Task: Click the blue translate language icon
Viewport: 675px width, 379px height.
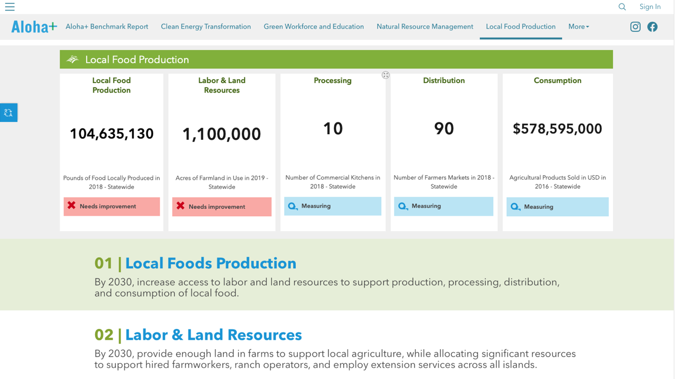Action: coord(8,112)
